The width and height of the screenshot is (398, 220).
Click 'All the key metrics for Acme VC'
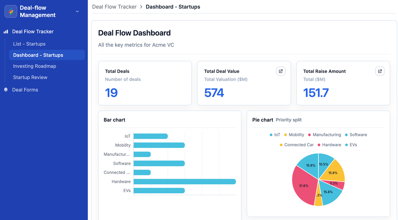click(x=136, y=45)
